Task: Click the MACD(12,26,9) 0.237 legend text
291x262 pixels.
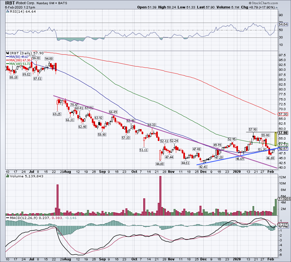Action: (x=30, y=218)
